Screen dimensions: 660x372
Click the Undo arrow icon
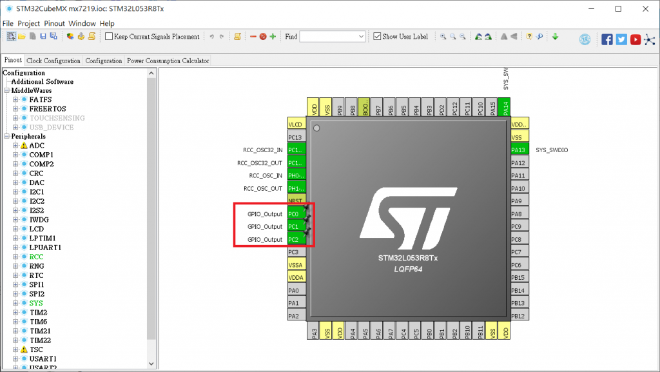click(x=211, y=37)
